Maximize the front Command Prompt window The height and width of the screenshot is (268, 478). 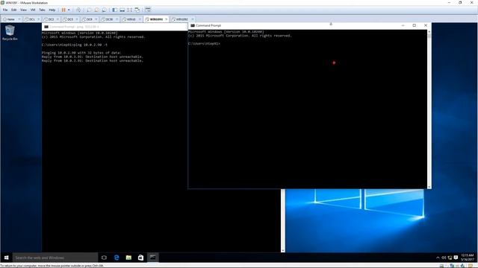point(415,25)
